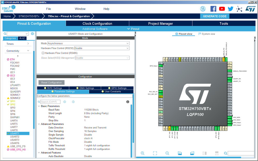258x161 pixels.
Task: Switch to the Project Manager tab
Action: [x=161, y=23]
